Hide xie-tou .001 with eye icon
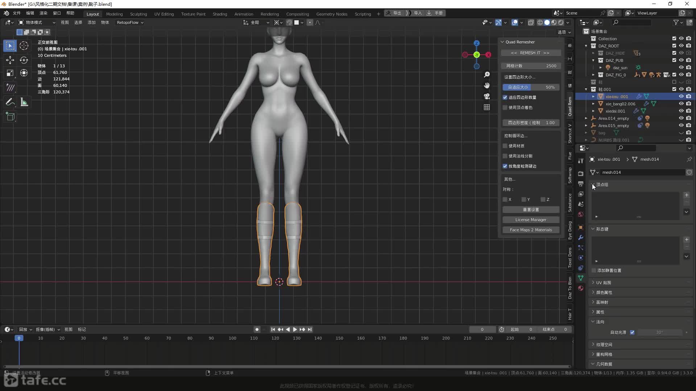Screen dimensions: 696x391 pos(681,96)
